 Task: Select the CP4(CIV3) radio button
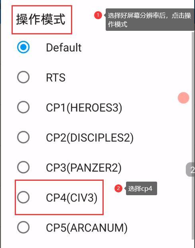(24, 197)
